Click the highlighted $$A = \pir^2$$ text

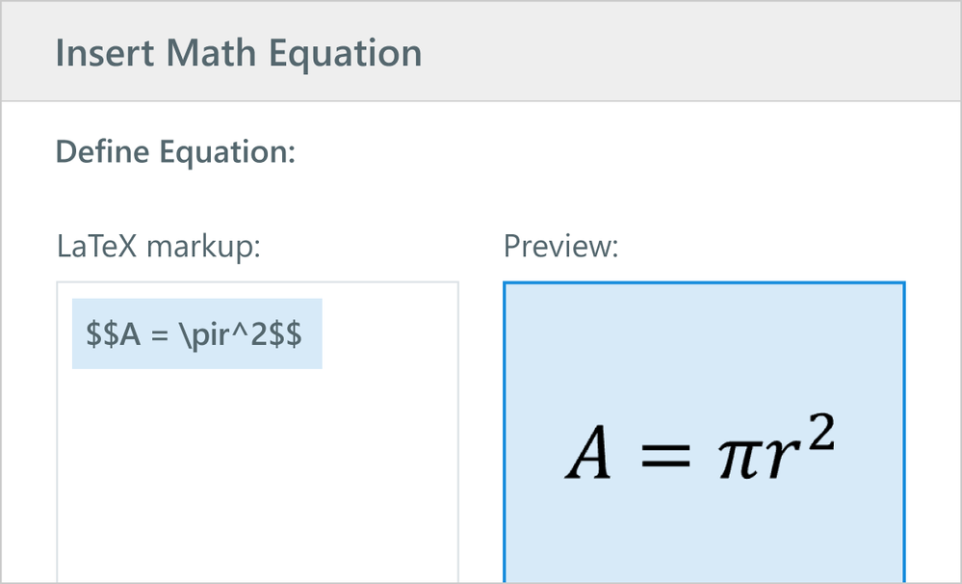pos(196,334)
